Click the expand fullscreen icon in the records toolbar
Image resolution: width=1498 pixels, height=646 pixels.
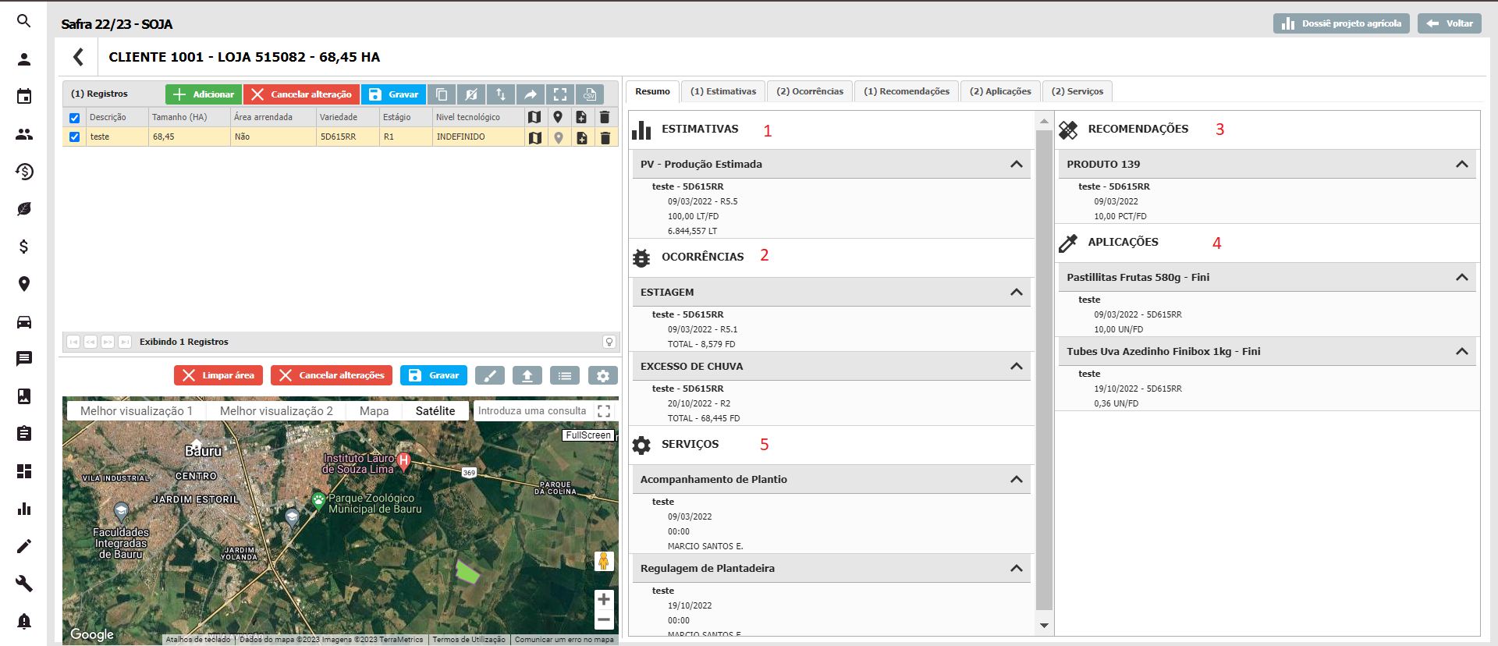point(560,94)
